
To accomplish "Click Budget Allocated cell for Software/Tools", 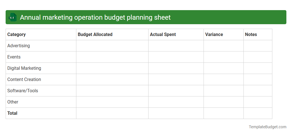I will (112, 91).
